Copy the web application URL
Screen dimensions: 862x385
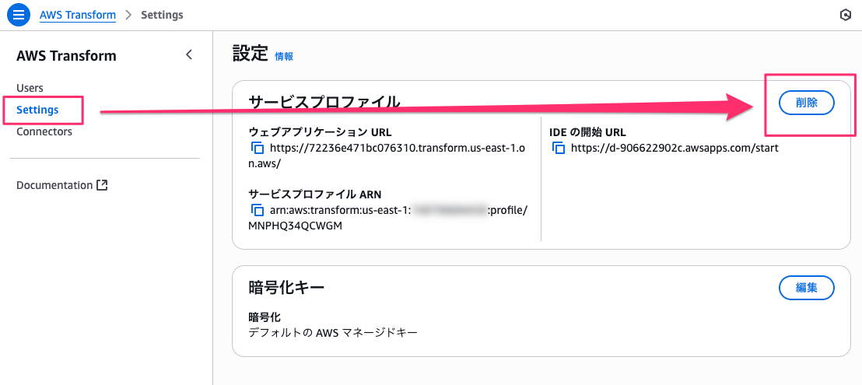point(258,149)
